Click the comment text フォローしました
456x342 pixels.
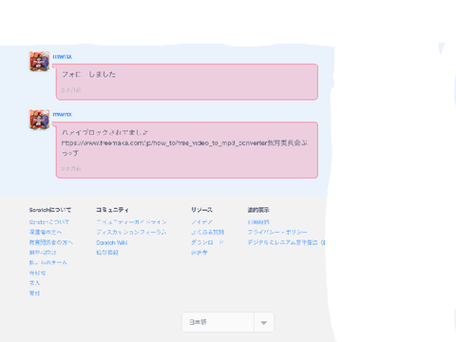(88, 74)
